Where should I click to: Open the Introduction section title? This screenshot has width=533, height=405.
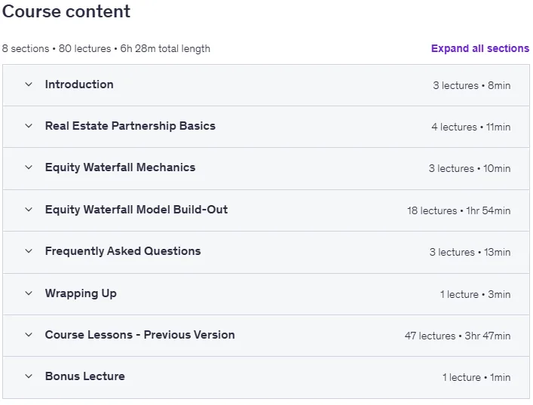coord(79,84)
